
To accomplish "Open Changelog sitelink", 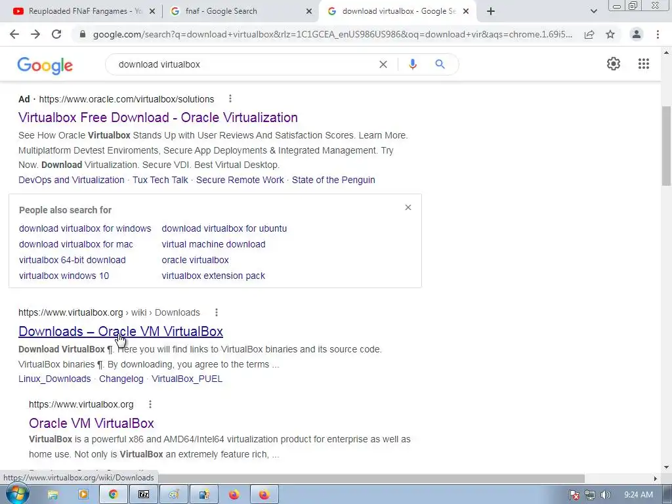I will [x=121, y=379].
